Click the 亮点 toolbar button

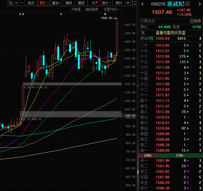(x=31, y=3)
